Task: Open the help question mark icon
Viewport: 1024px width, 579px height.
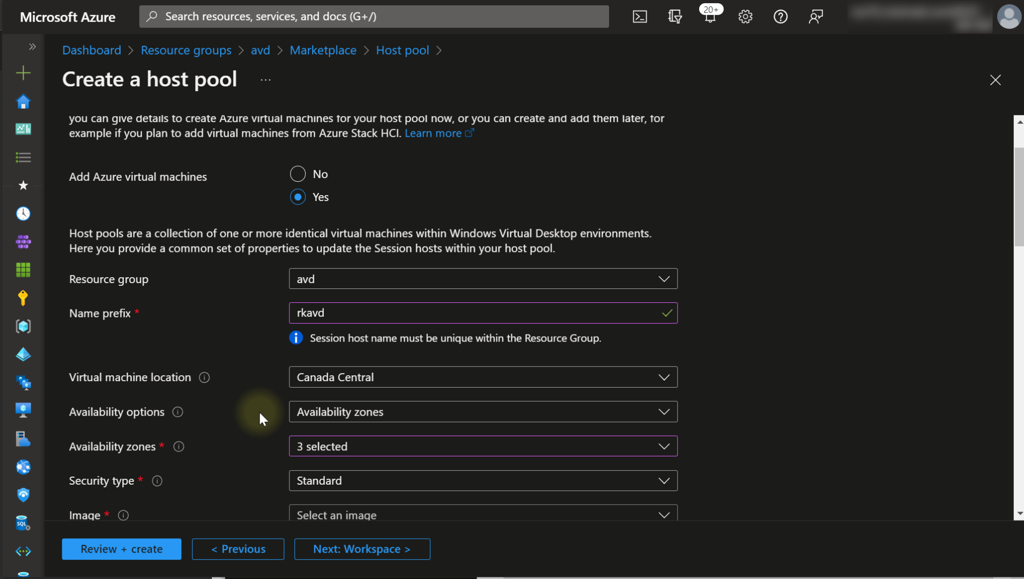Action: [780, 17]
